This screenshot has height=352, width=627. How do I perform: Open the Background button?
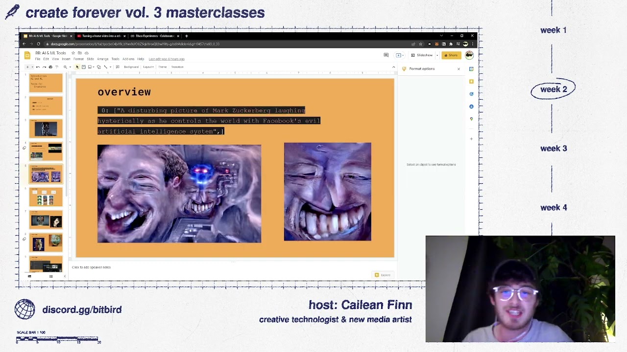[131, 67]
